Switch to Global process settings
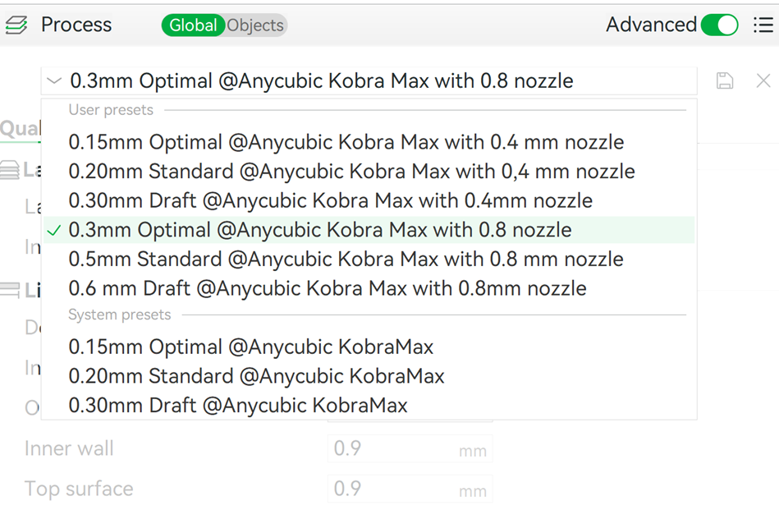779x510 pixels. (193, 25)
